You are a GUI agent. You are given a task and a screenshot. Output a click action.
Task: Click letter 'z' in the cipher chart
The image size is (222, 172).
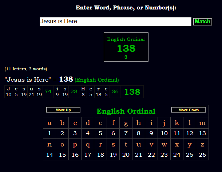point(202,144)
